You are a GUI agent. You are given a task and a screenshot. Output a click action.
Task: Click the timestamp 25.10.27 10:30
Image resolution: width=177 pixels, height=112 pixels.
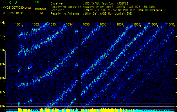[x=13, y=13]
